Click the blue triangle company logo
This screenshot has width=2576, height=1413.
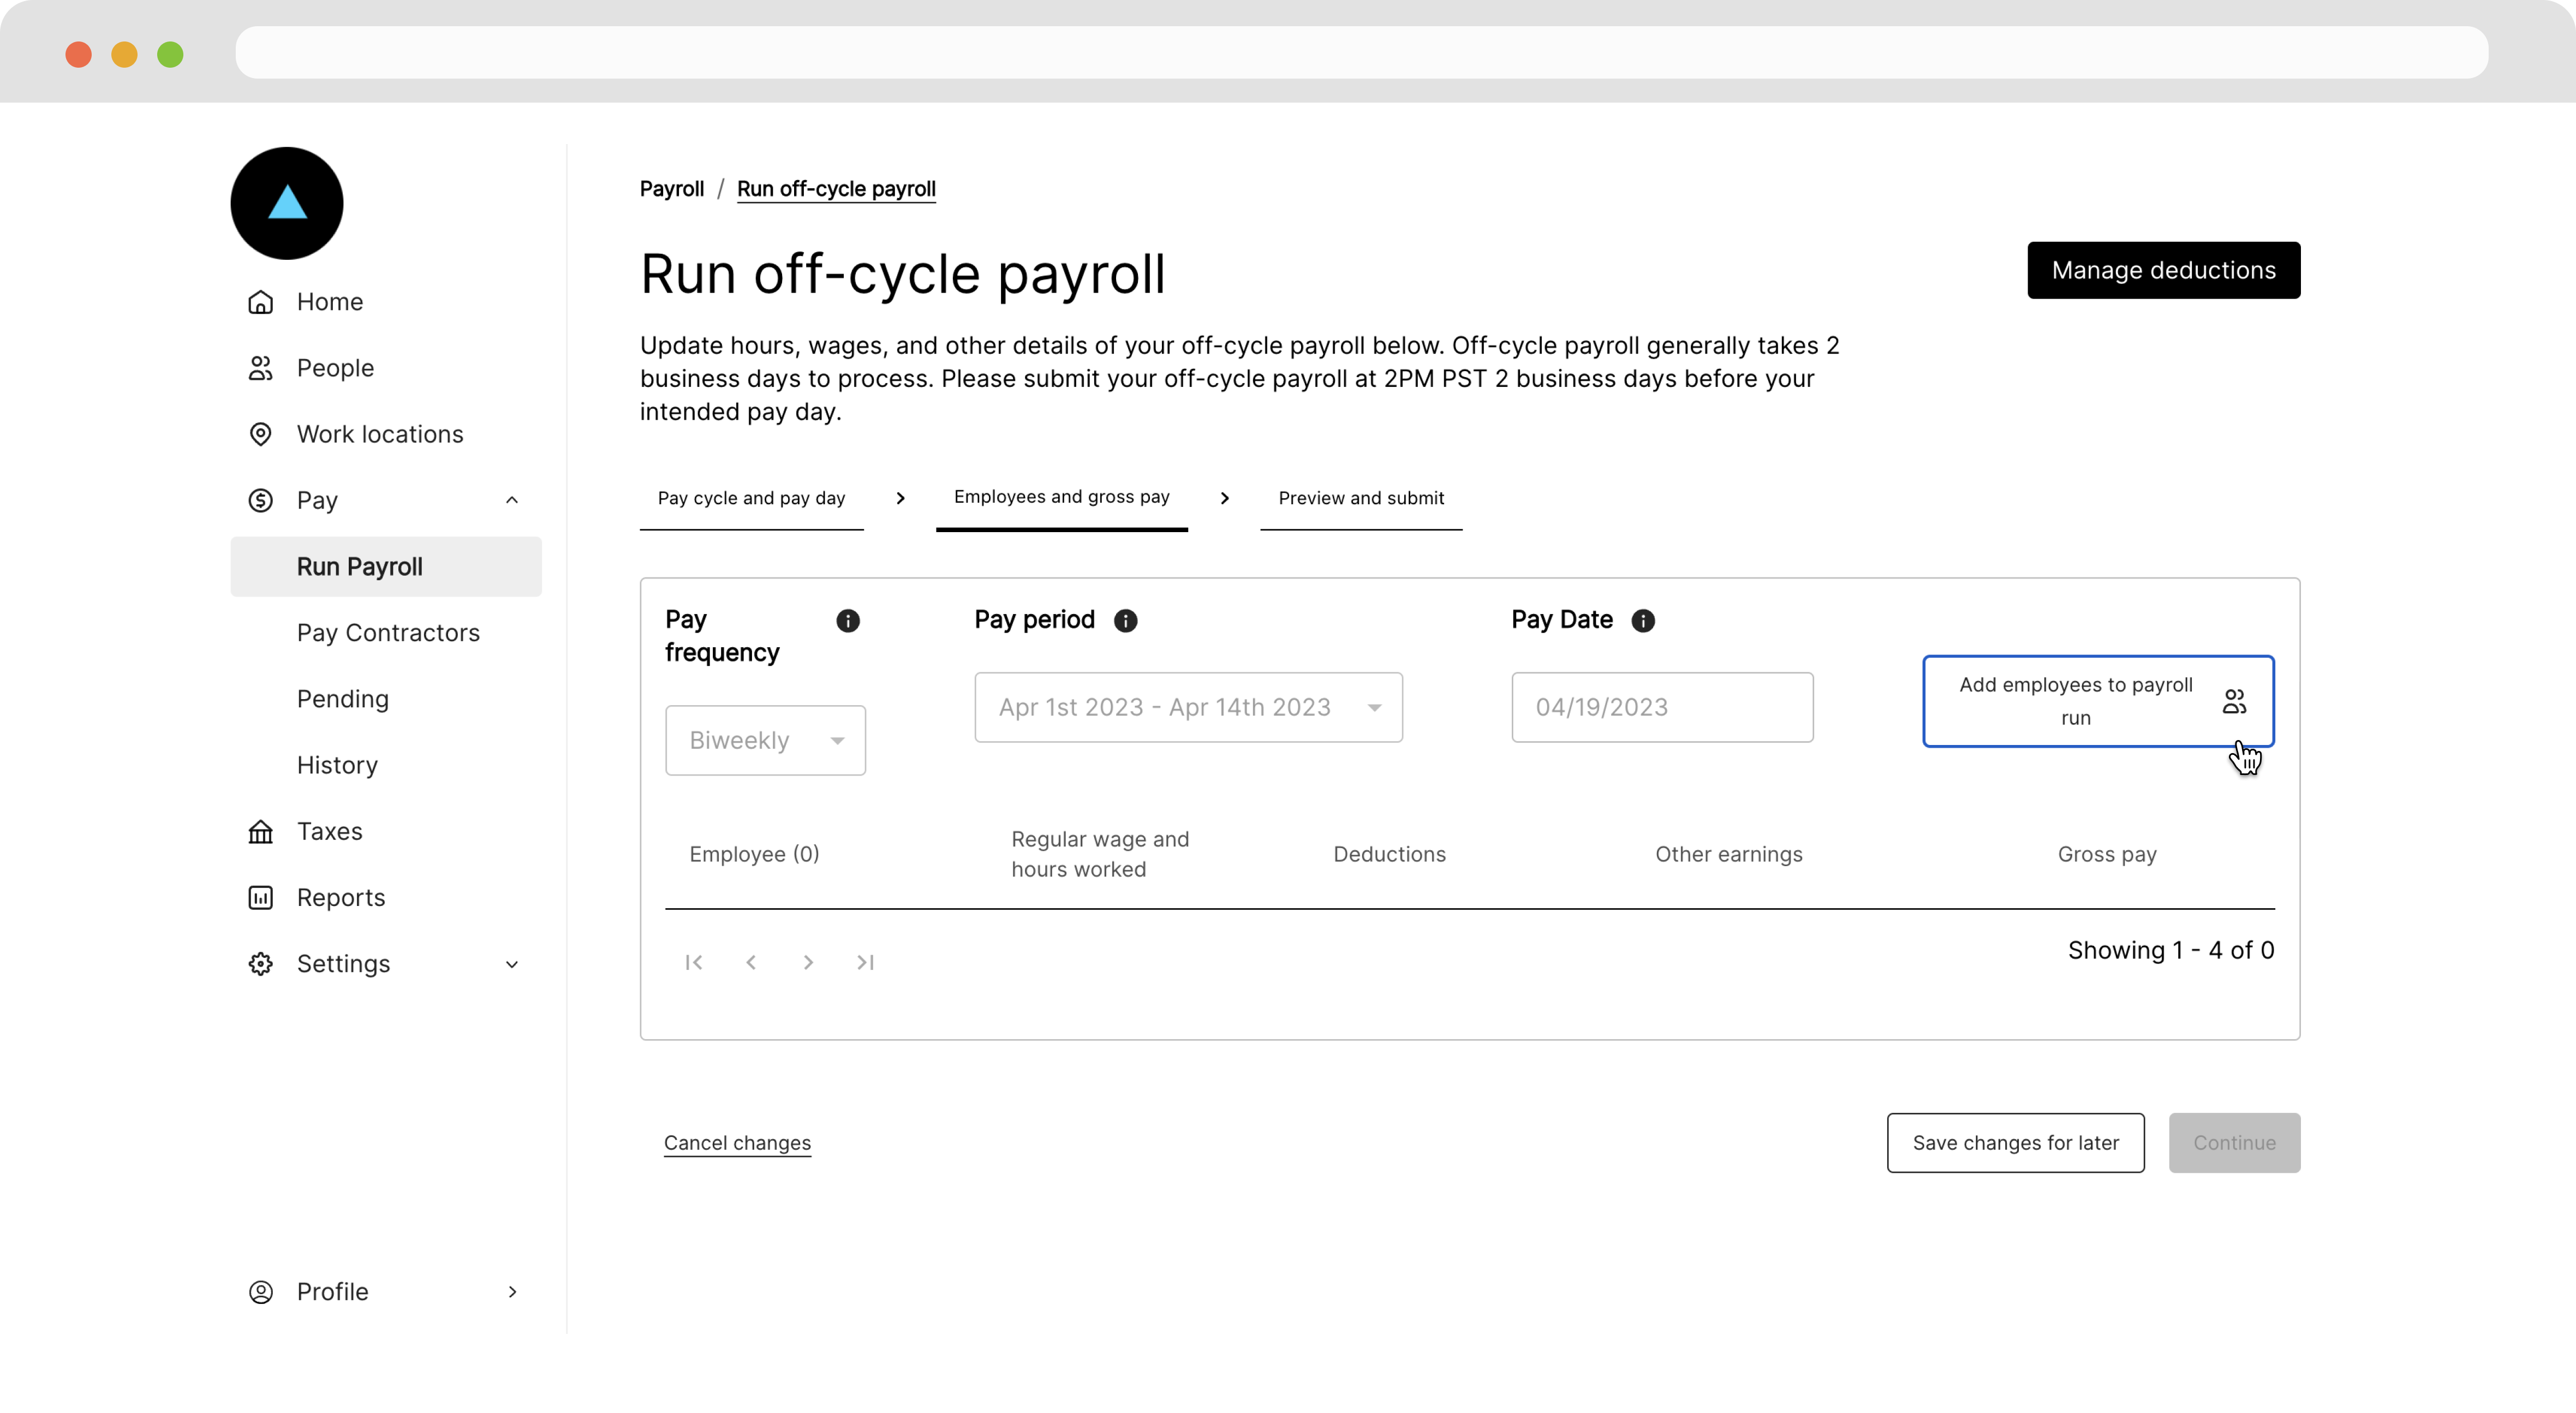(x=287, y=203)
